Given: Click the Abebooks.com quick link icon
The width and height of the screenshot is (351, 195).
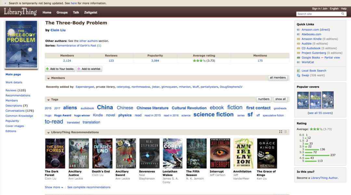Looking at the screenshot, I should [298, 34].
